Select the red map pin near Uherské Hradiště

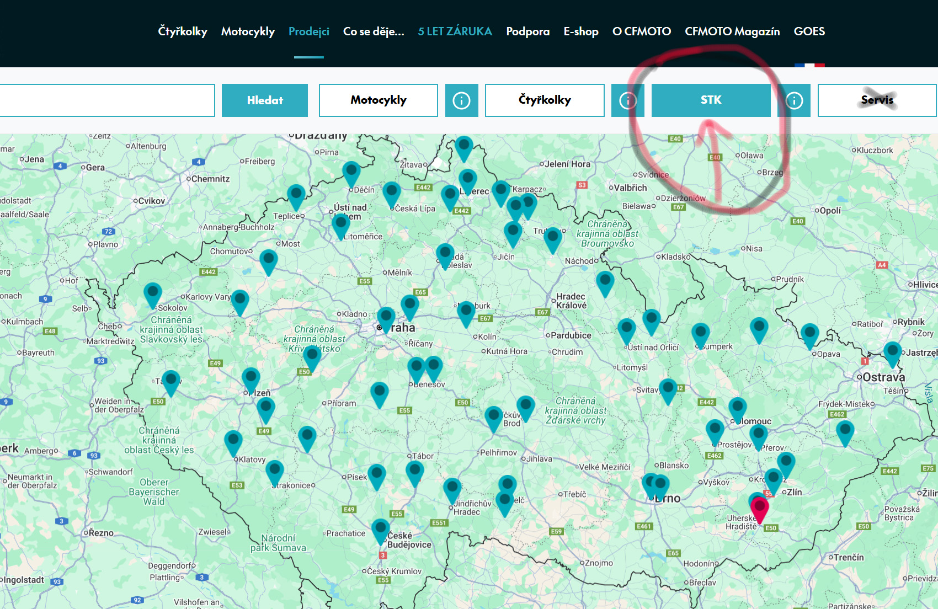click(x=759, y=507)
